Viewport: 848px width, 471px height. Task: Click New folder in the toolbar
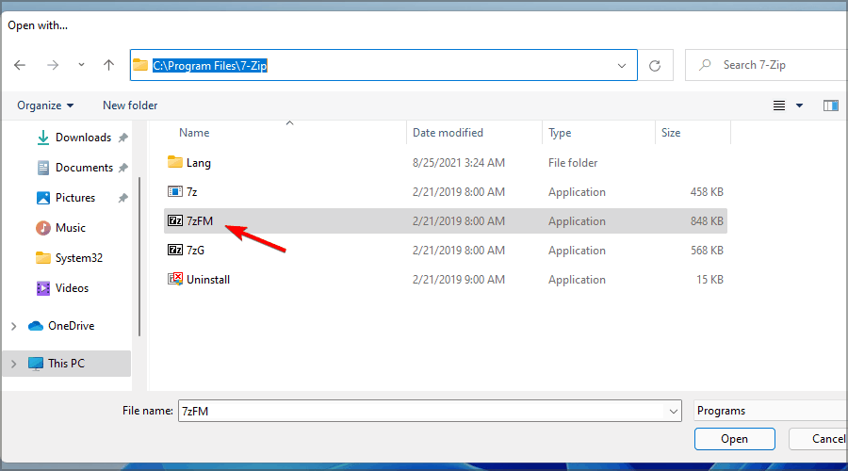130,106
